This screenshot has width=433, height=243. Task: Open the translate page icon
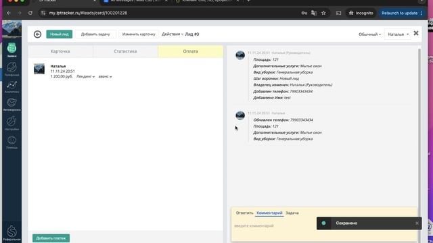tap(314, 13)
